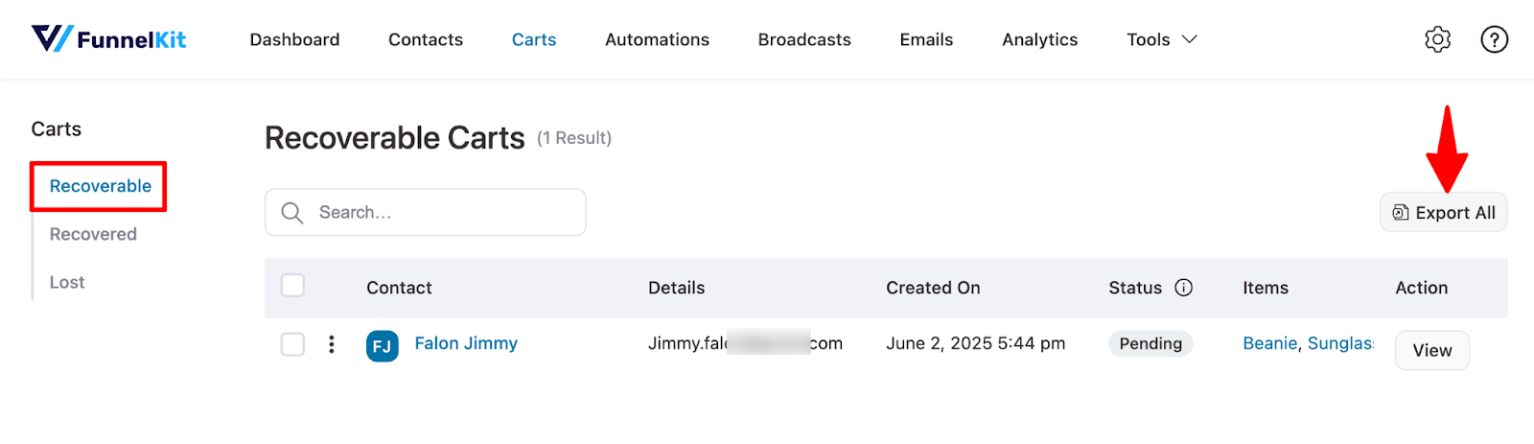Click the Export All button
The height and width of the screenshot is (444, 1534).
[x=1443, y=212]
